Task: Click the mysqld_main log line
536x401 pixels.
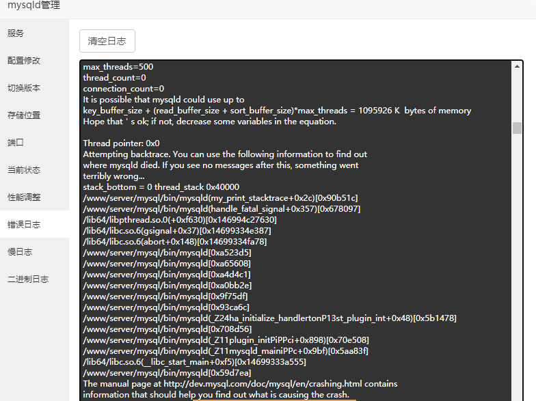Action: coord(226,351)
